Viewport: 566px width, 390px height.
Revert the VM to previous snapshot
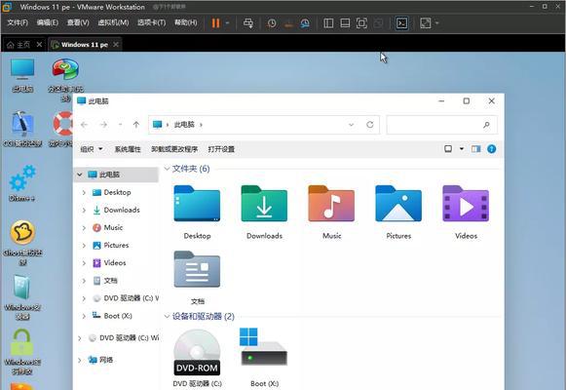coord(288,23)
